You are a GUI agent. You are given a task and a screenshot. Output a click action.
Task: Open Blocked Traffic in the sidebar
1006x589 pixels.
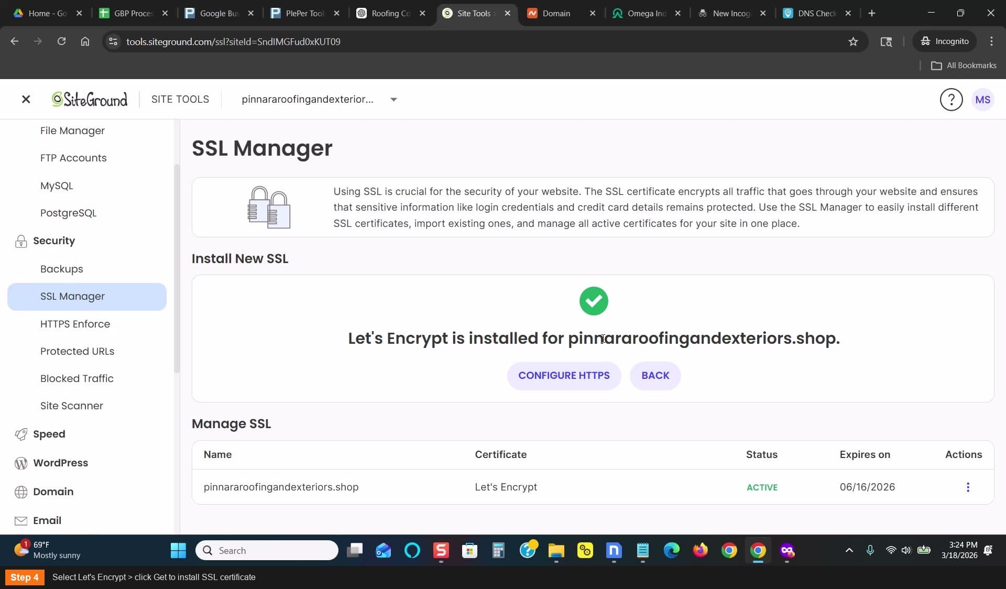click(76, 378)
